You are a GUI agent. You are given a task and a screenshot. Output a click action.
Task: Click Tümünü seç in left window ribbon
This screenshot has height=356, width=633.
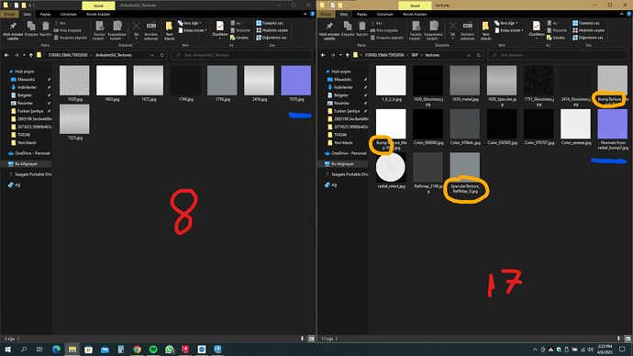pyautogui.click(x=270, y=23)
